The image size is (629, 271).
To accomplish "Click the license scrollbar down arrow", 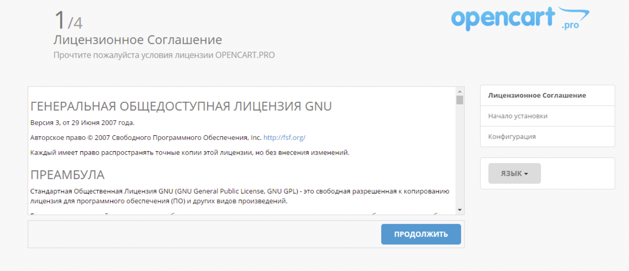I will click(460, 210).
